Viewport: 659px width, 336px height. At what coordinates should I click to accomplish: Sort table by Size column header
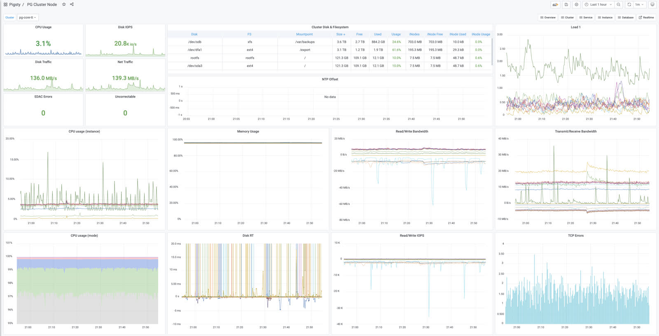click(x=341, y=34)
